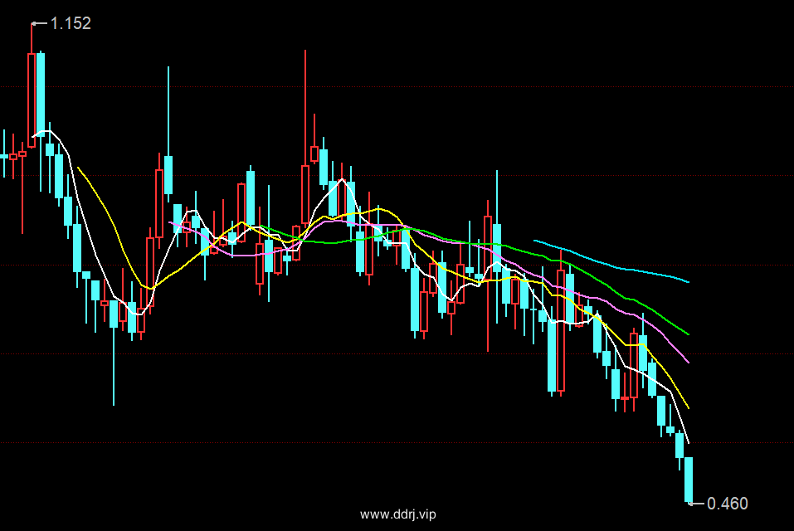Image resolution: width=794 pixels, height=531 pixels.
Task: Click the 1.152 high price label
Action: [x=71, y=23]
